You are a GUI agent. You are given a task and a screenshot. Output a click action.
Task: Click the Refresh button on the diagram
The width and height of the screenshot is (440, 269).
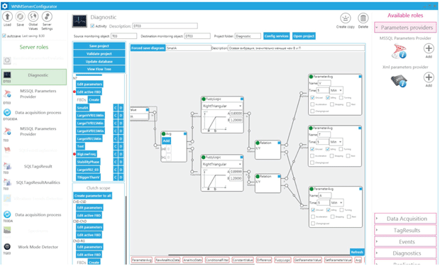(357, 252)
